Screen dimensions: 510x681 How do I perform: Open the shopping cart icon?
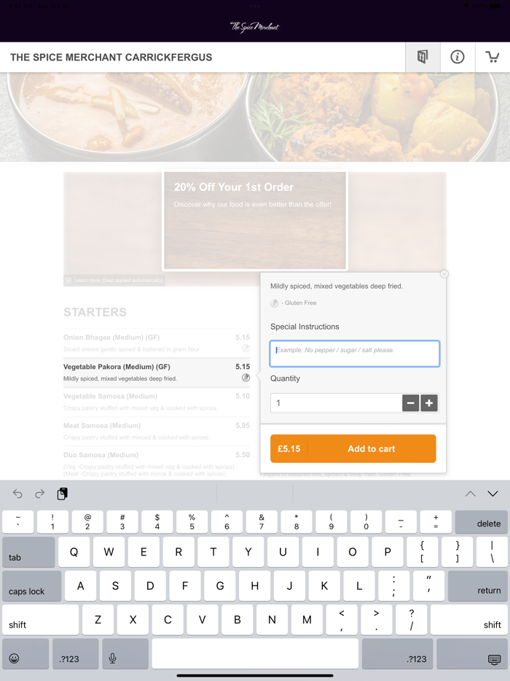pos(493,57)
